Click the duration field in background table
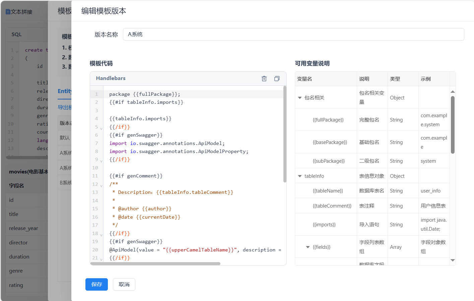 [19, 257]
